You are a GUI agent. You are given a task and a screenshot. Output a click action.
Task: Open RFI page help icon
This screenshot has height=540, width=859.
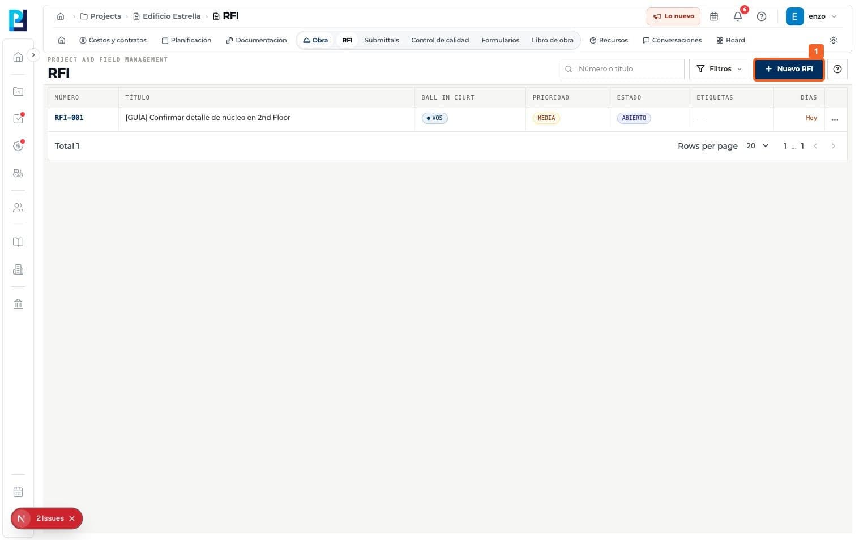tap(837, 69)
